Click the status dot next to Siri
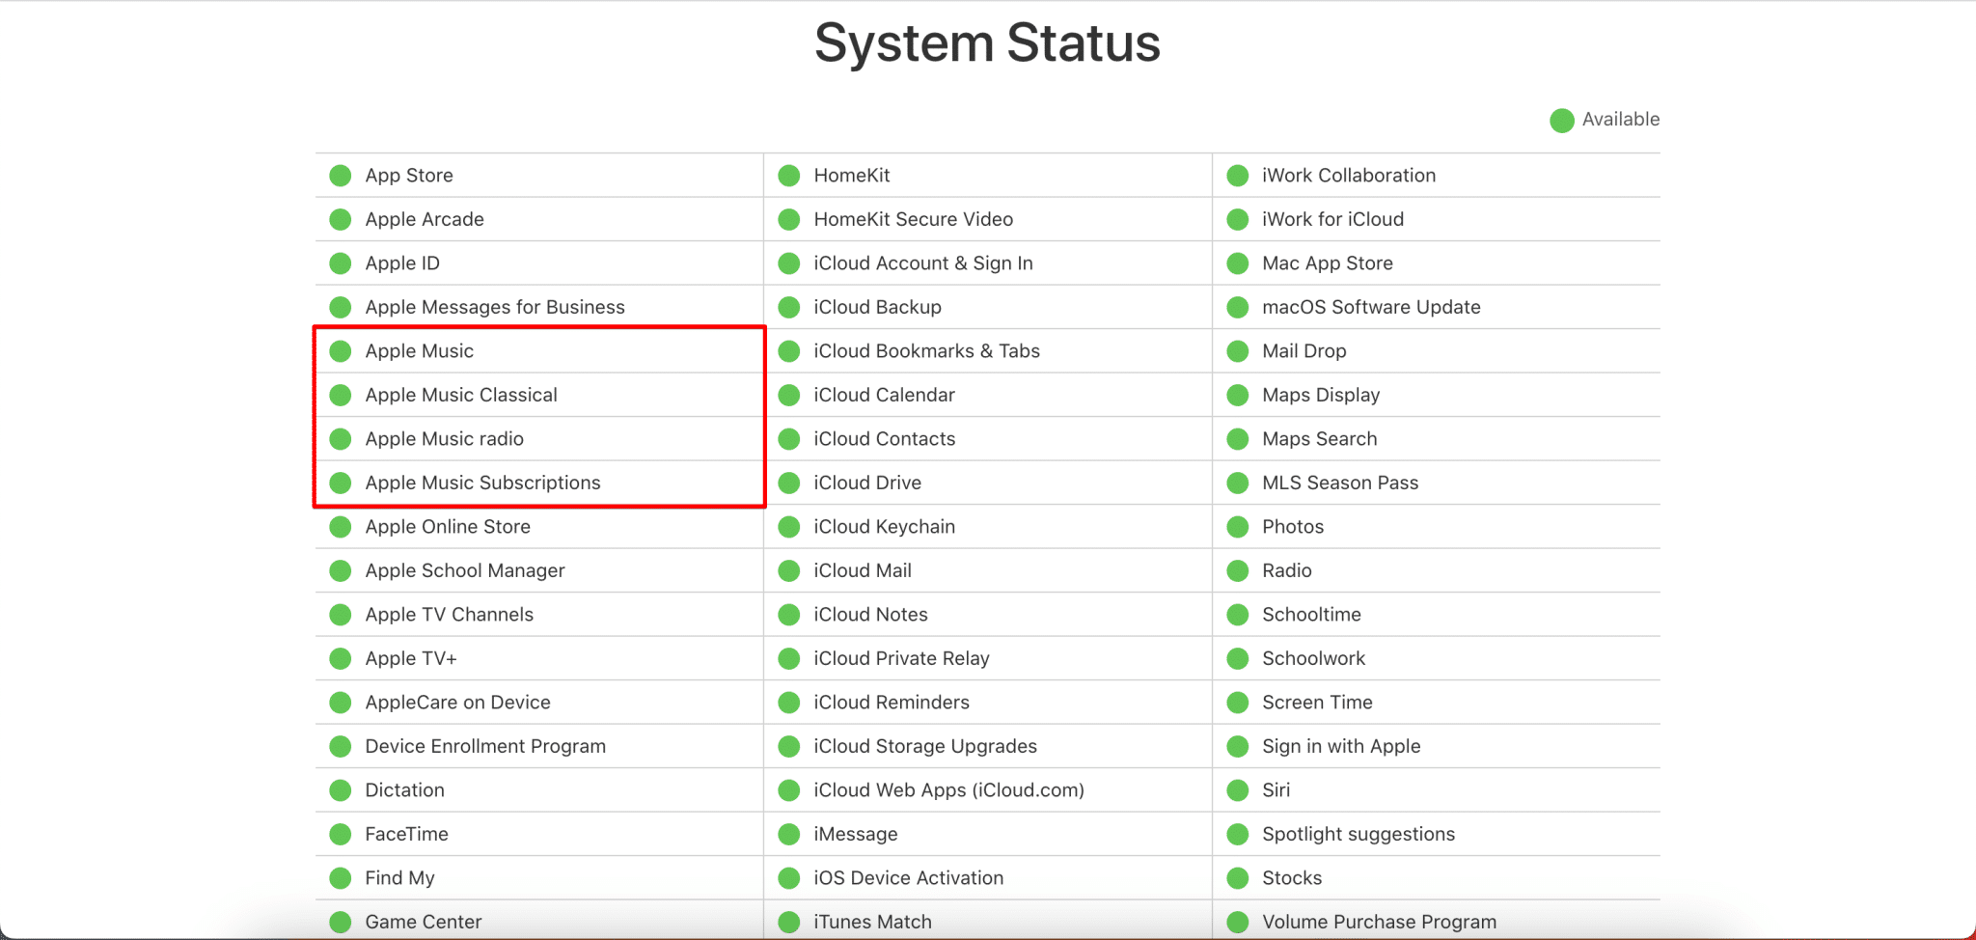1976x940 pixels. 1237,790
